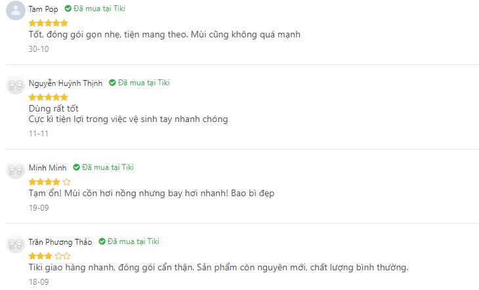Click Tam Pop's default avatar icon
The image size is (479, 290).
pos(16,10)
